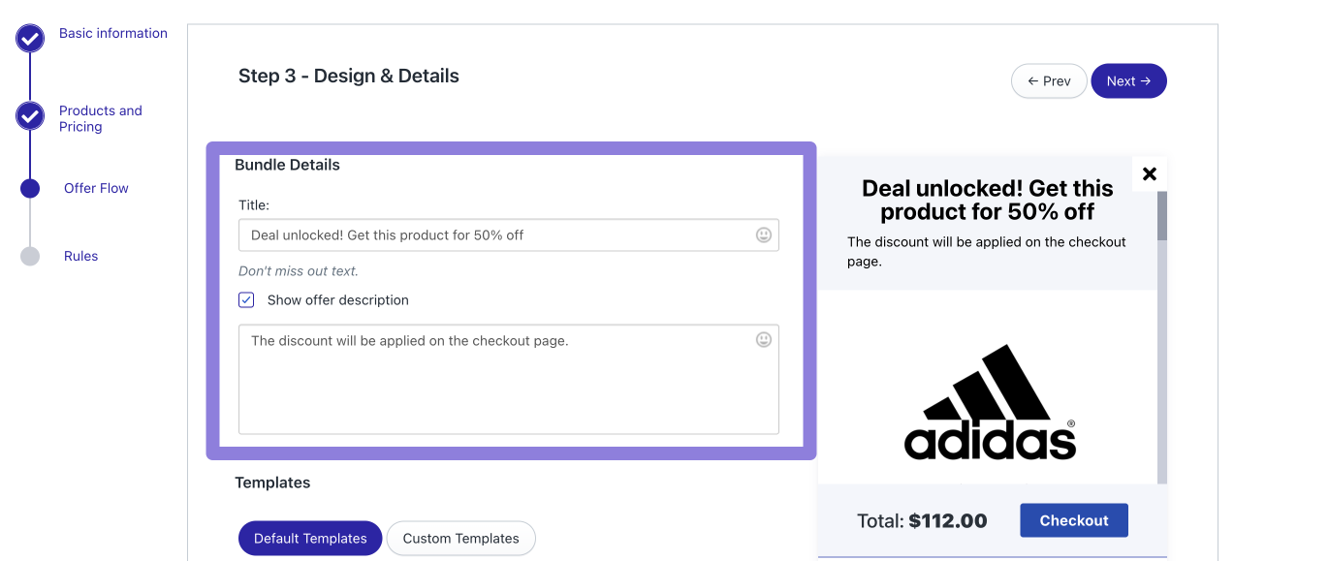
Task: Switch to Default Templates tab
Action: pyautogui.click(x=310, y=539)
